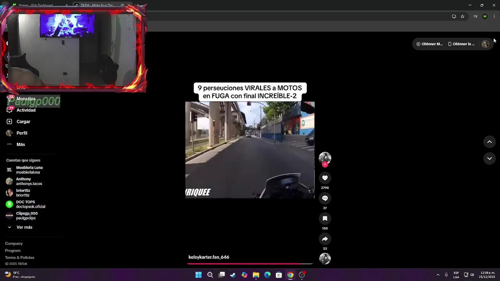Click the Obtener la ... app button
Screen dimensions: 500x281
pyautogui.click(x=461, y=44)
